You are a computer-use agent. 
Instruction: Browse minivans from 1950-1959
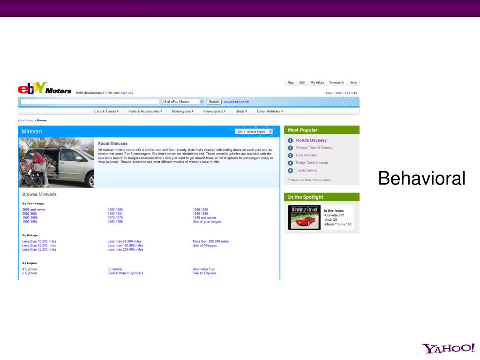point(200,210)
